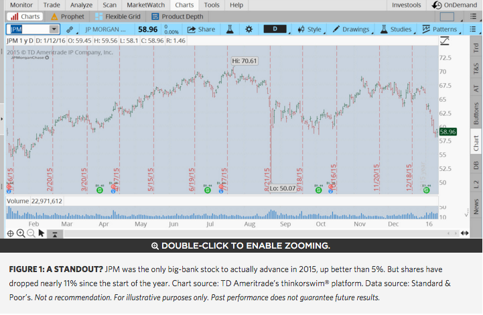The width and height of the screenshot is (483, 315).
Task: Click the Lo: 50.07 price bubble
Action: (283, 188)
